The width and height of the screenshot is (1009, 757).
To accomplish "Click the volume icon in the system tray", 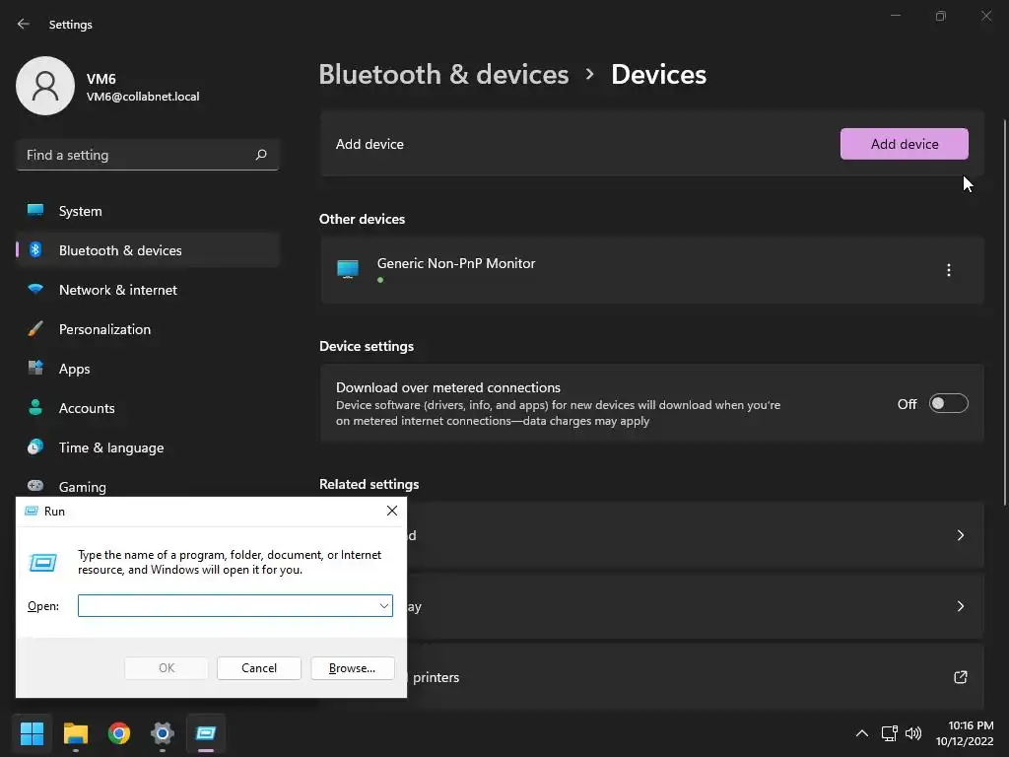I will pyautogui.click(x=913, y=733).
